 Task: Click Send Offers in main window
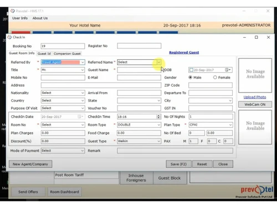point(28,192)
